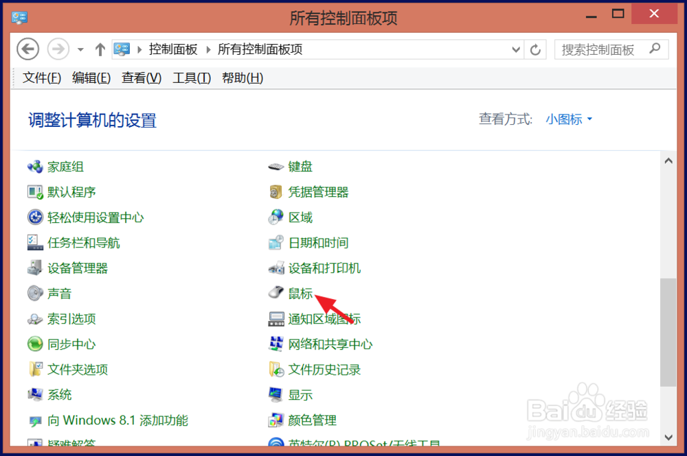Open the 查看(V) menu

click(142, 77)
